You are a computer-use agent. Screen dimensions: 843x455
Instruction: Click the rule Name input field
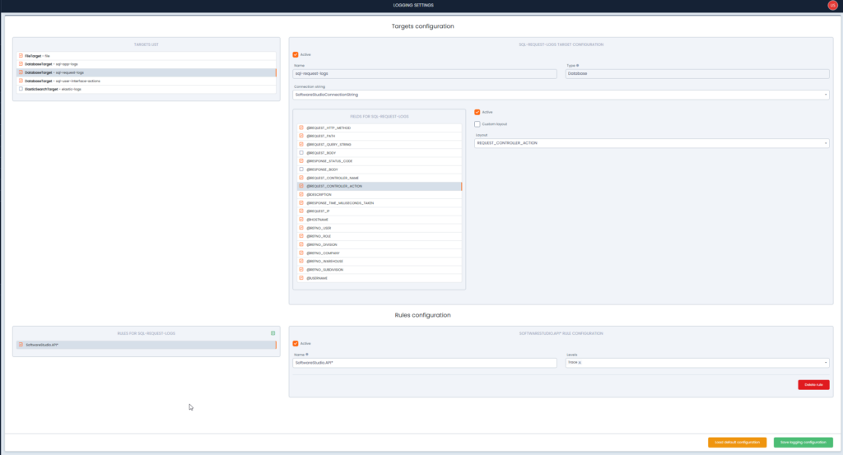[x=425, y=362]
